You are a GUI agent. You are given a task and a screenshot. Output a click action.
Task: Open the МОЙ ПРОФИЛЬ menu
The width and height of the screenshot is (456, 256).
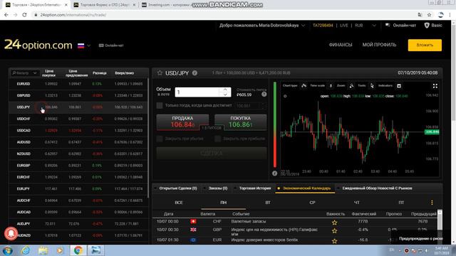coord(379,45)
